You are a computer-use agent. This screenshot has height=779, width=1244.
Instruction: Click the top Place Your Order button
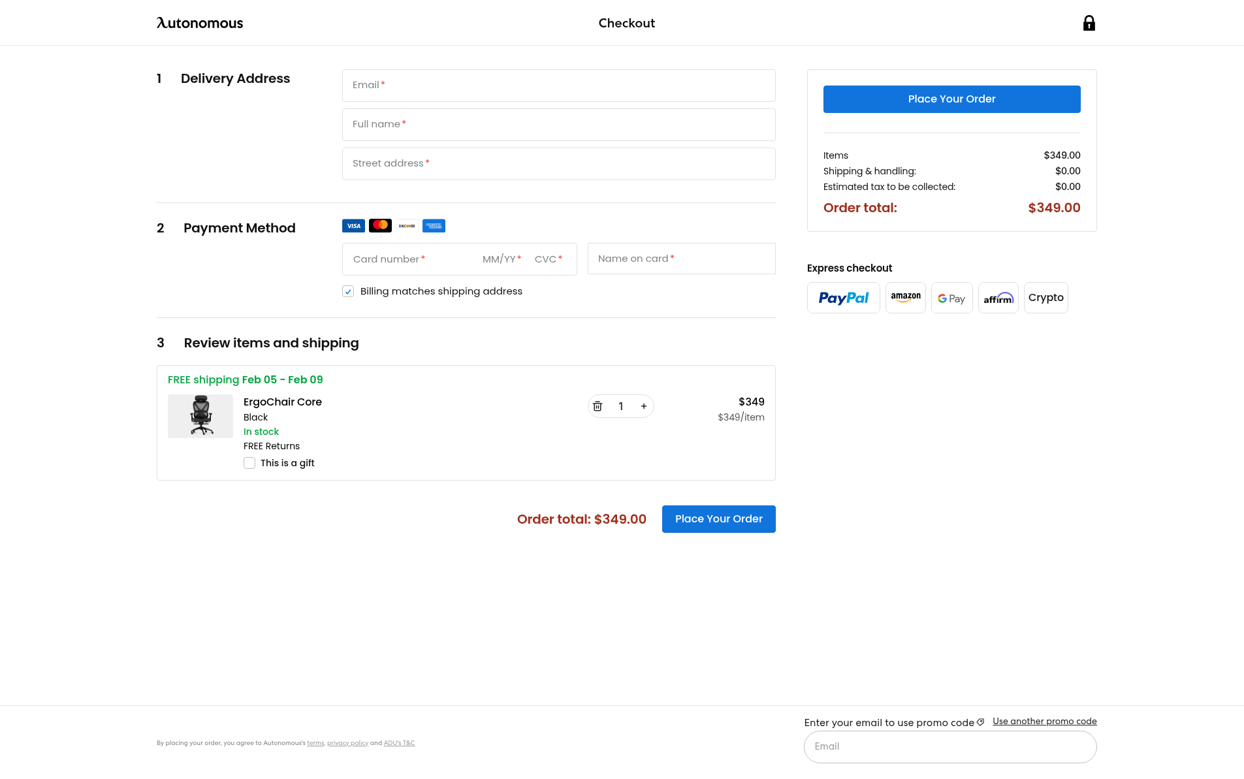[x=951, y=99]
